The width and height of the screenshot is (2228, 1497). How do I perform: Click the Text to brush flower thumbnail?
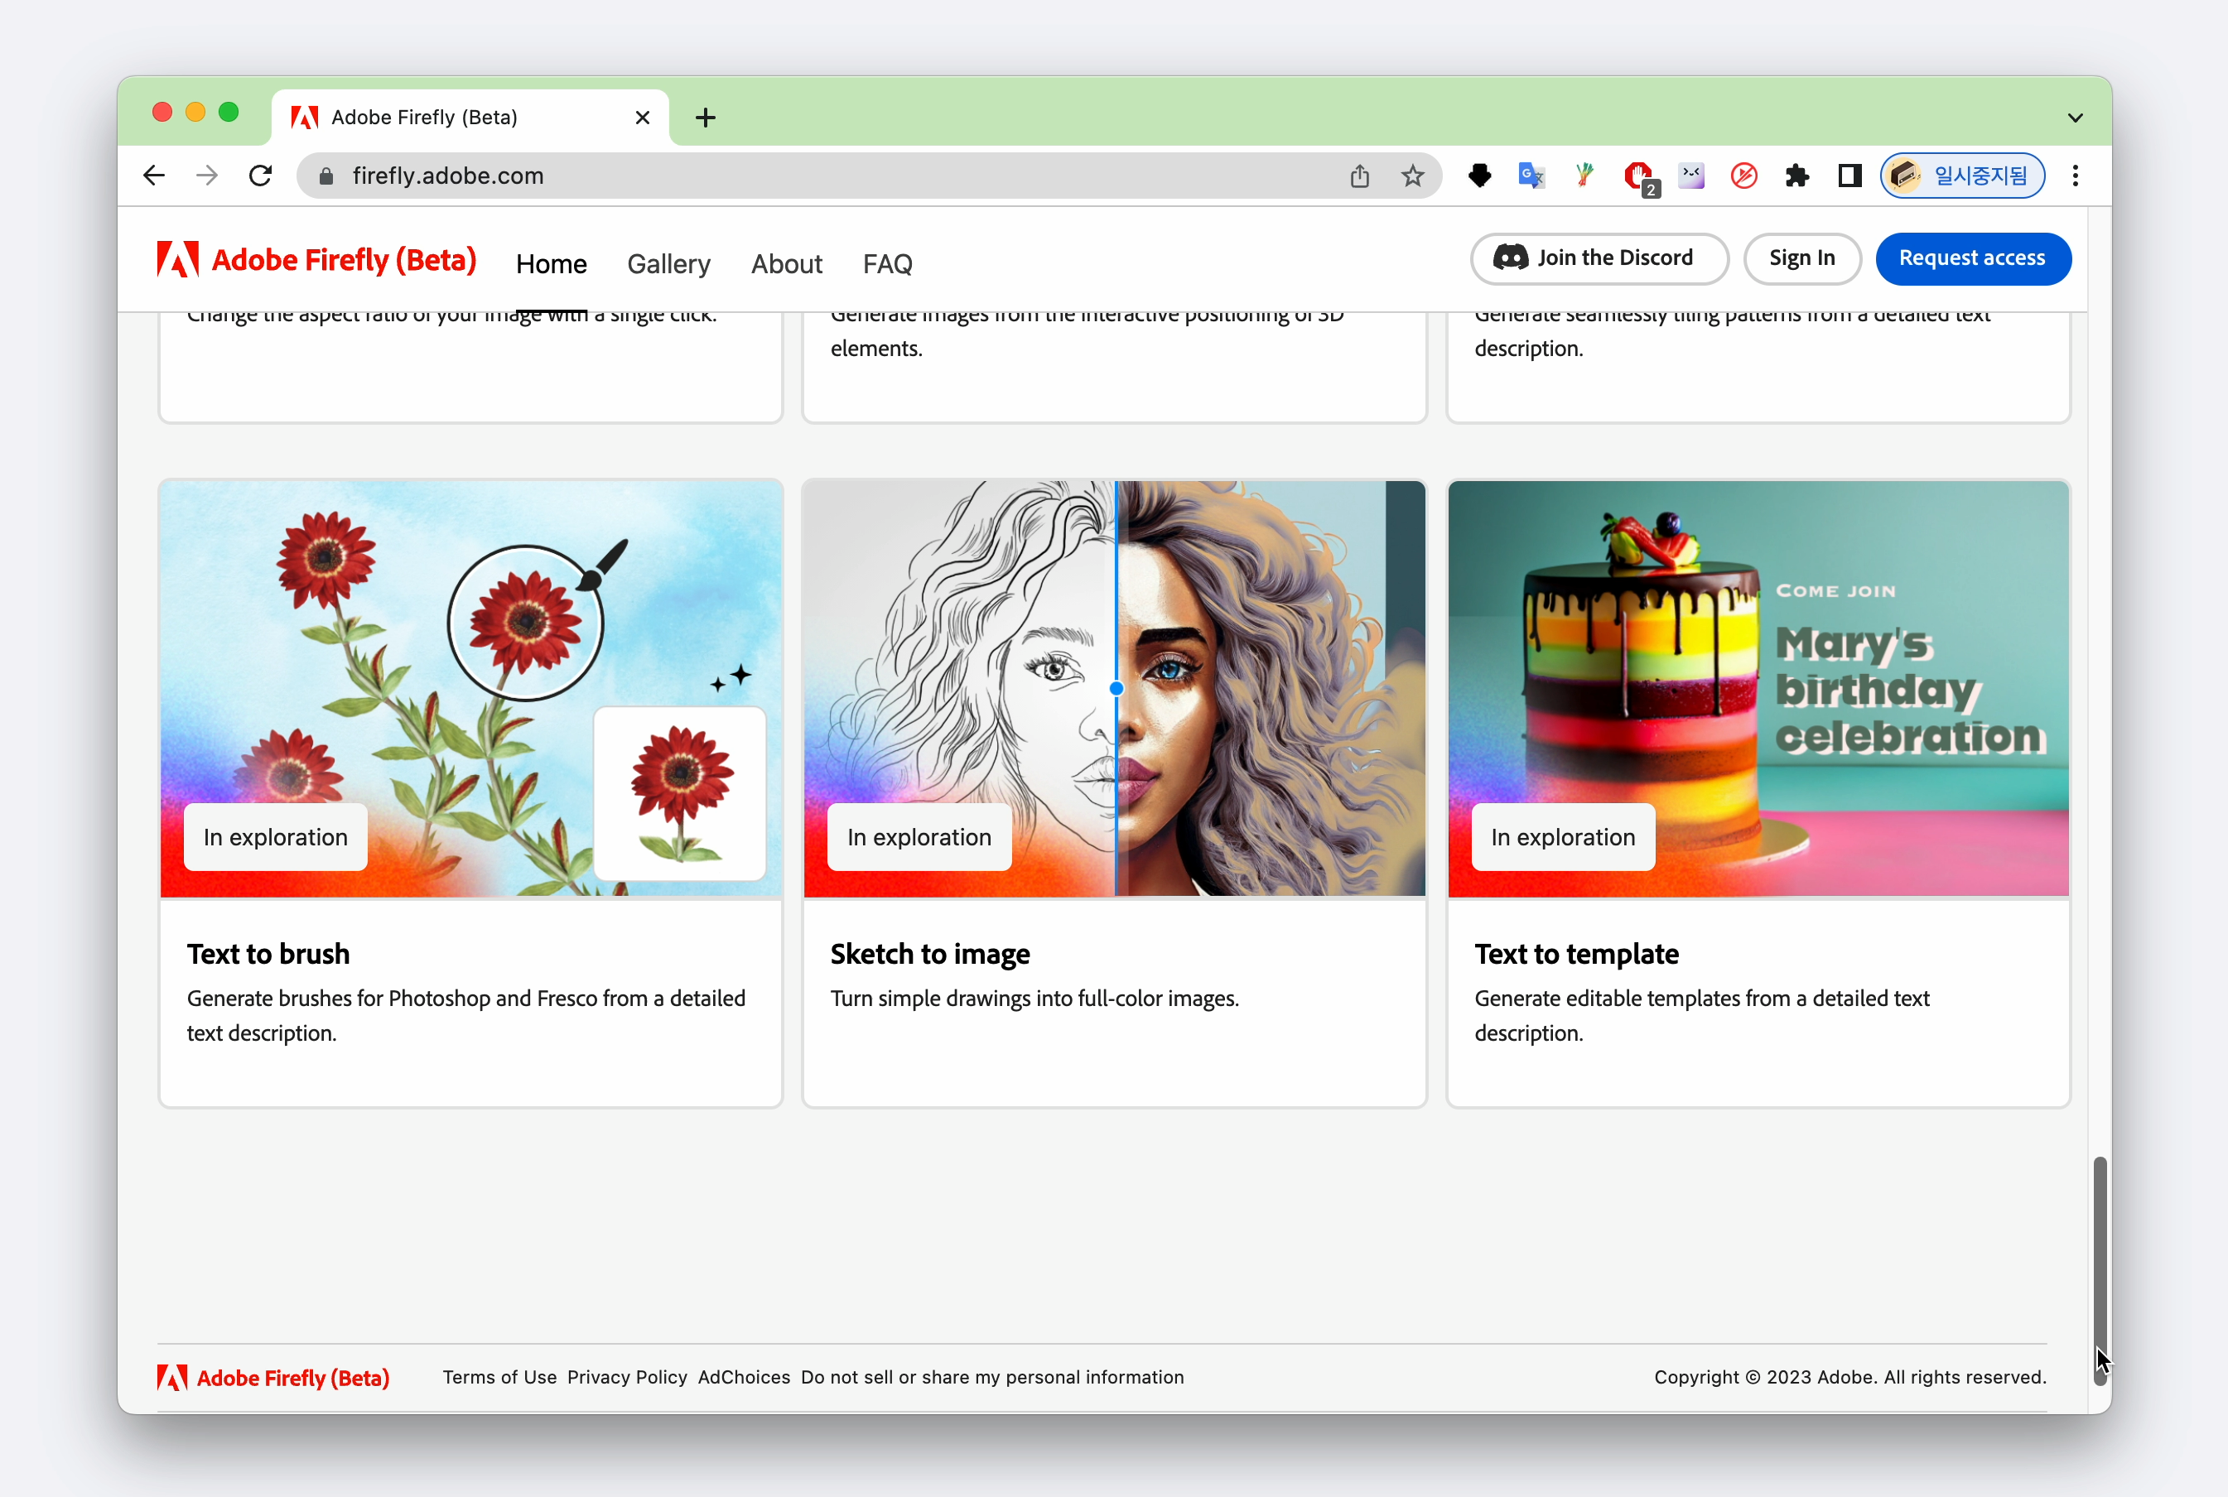pyautogui.click(x=470, y=688)
